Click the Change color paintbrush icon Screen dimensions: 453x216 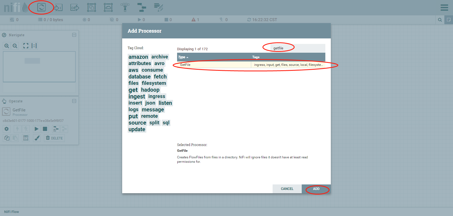(37, 138)
